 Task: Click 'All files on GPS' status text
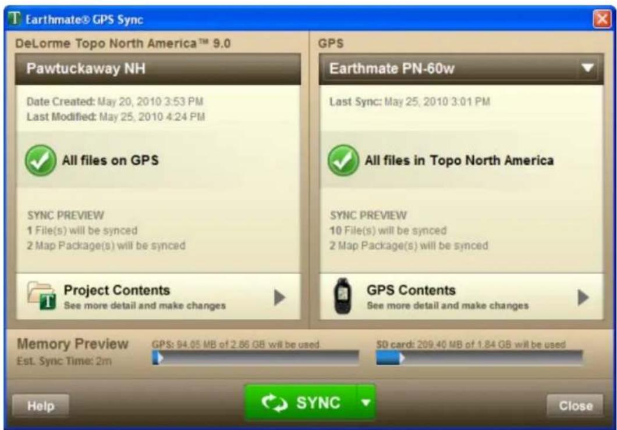pos(110,160)
